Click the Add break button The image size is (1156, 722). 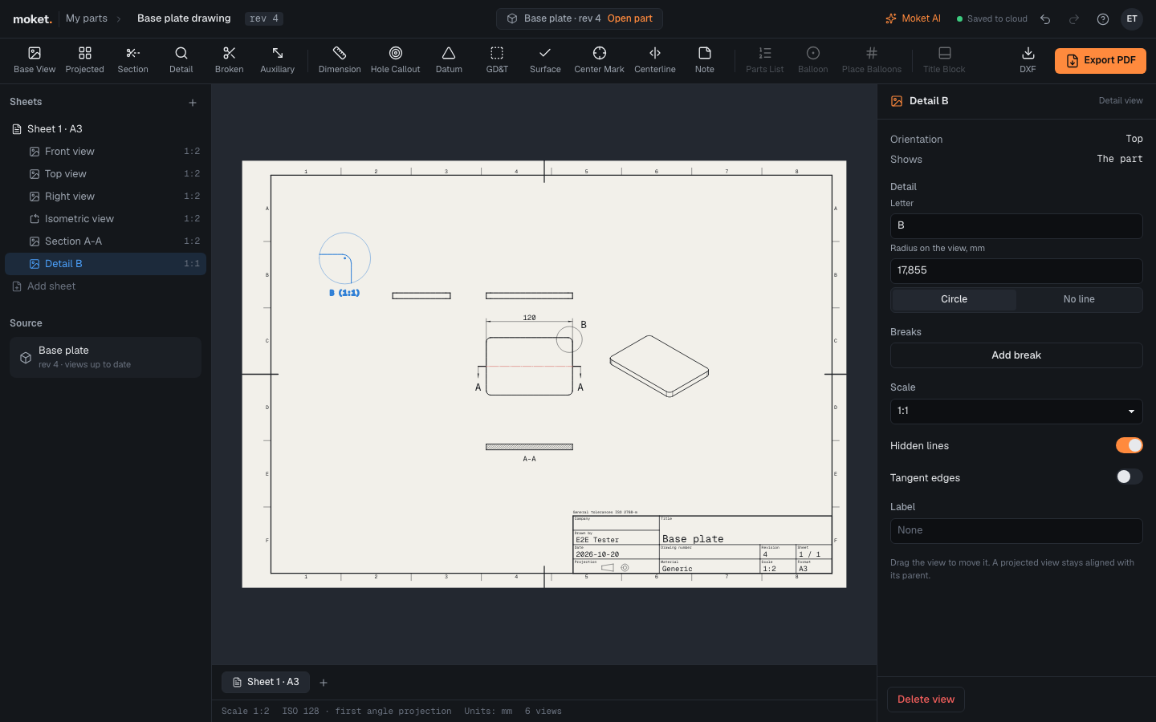point(1016,355)
